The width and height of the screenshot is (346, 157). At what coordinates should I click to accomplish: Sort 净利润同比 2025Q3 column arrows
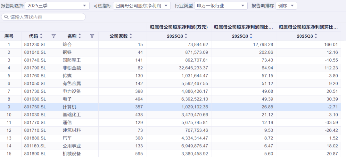click(x=251, y=36)
